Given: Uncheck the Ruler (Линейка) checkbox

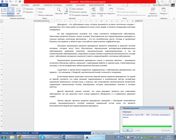Looking at the screenshot, I should [37, 9].
